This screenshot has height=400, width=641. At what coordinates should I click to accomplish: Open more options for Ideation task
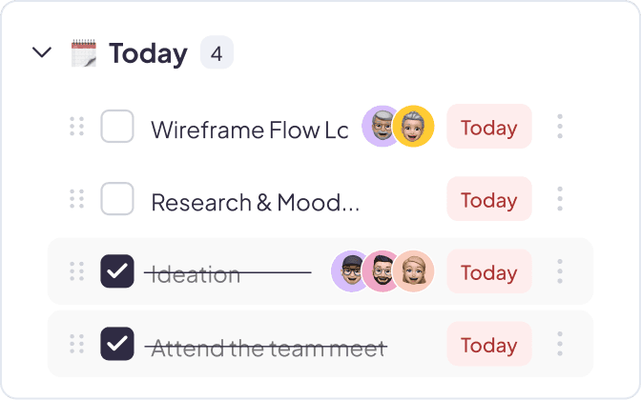[560, 271]
